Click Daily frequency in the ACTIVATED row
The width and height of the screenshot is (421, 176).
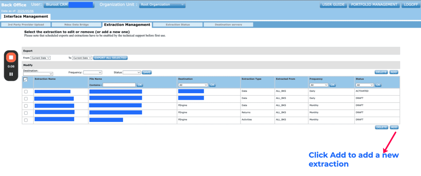coord(312,91)
